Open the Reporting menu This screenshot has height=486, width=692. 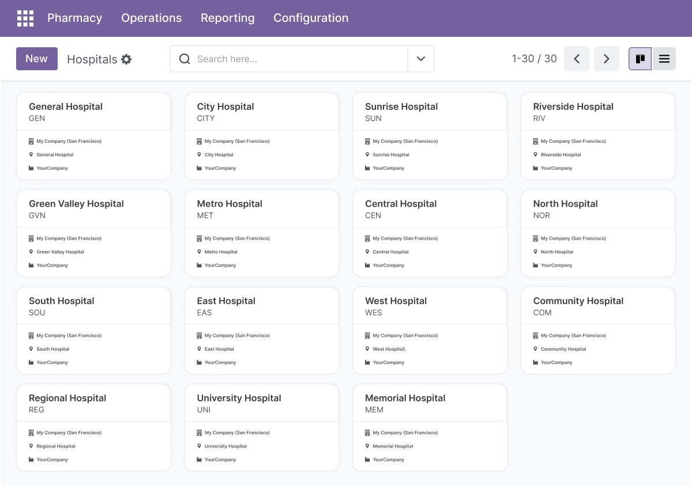tap(228, 18)
